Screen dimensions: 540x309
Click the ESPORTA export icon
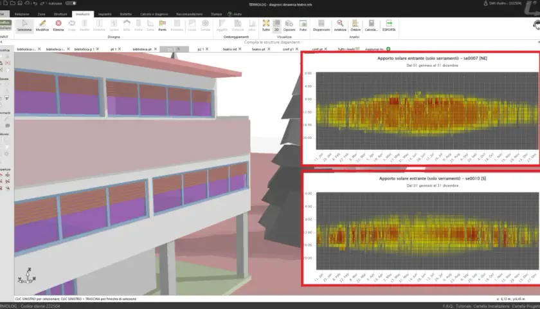click(389, 26)
